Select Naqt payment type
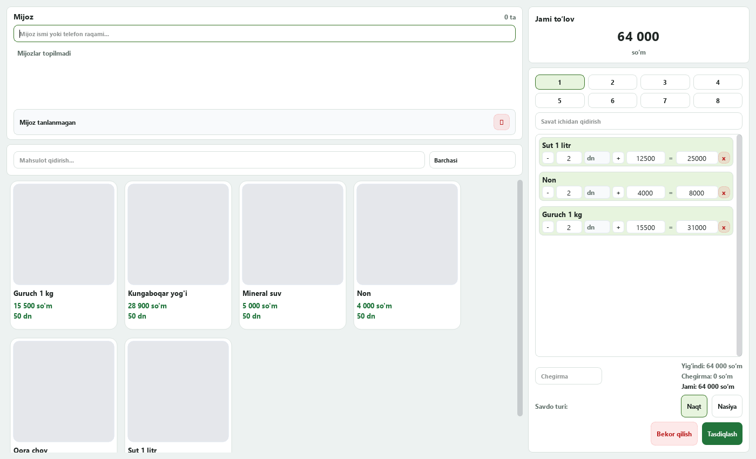Image resolution: width=756 pixels, height=459 pixels. tap(694, 406)
